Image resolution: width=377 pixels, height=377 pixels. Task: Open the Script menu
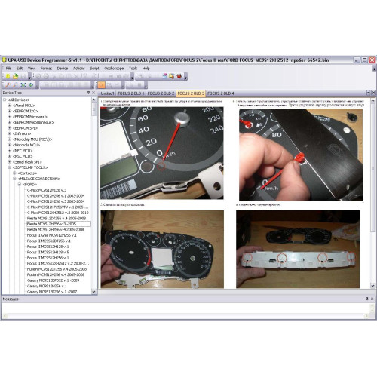[x=94, y=69]
